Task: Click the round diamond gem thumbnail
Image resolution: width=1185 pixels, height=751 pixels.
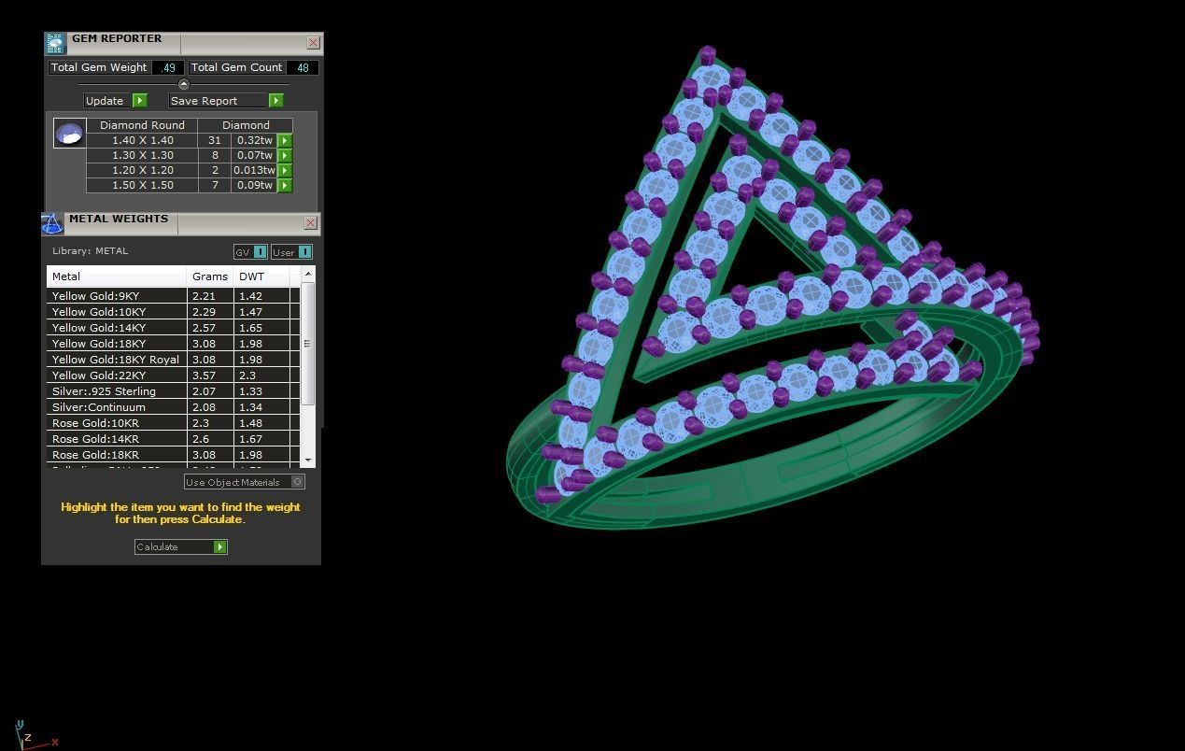Action: point(69,134)
